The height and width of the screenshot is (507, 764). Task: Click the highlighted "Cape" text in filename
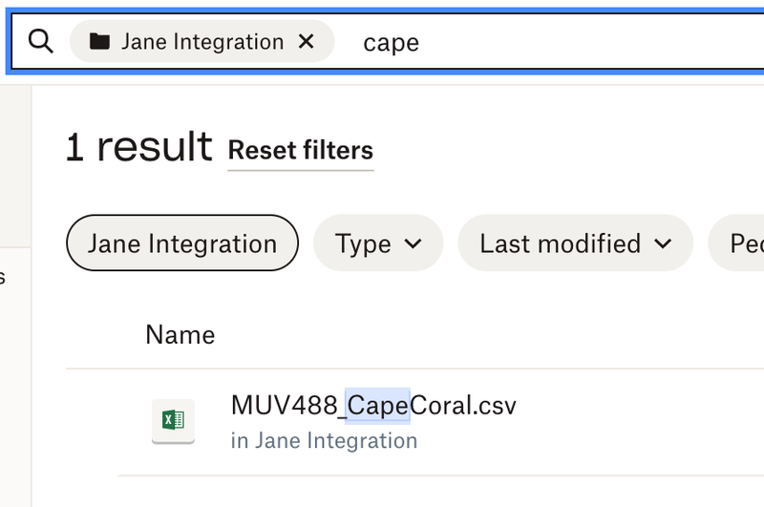pyautogui.click(x=378, y=406)
